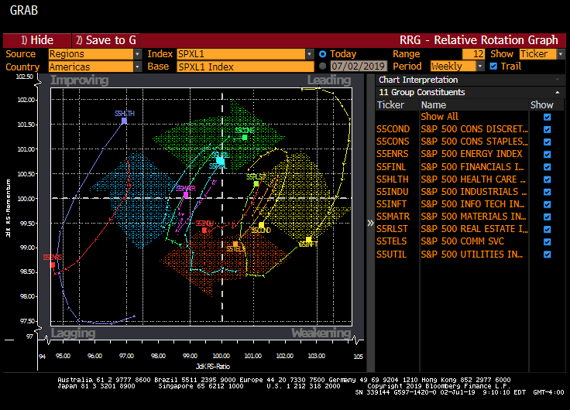Click the 07/02/2019 date field
The image size is (570, 410).
359,67
